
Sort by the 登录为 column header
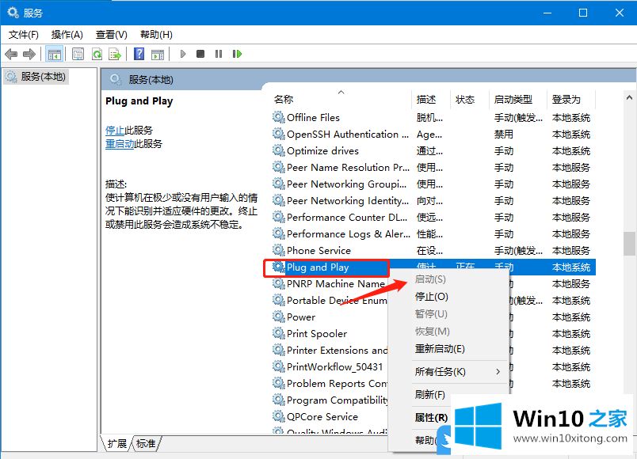point(571,99)
